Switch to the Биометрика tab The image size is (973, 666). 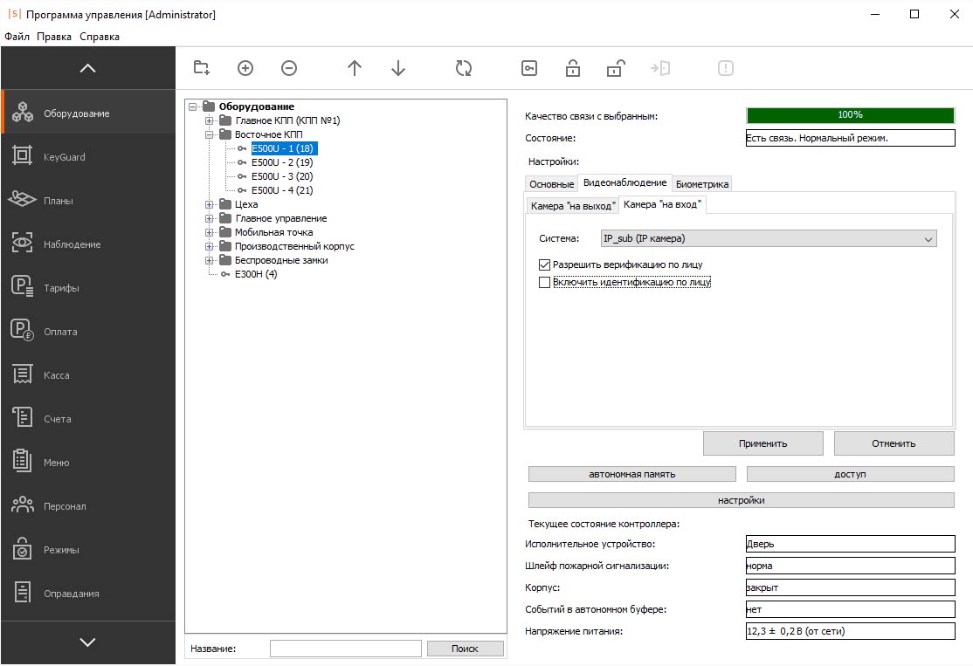tap(702, 184)
